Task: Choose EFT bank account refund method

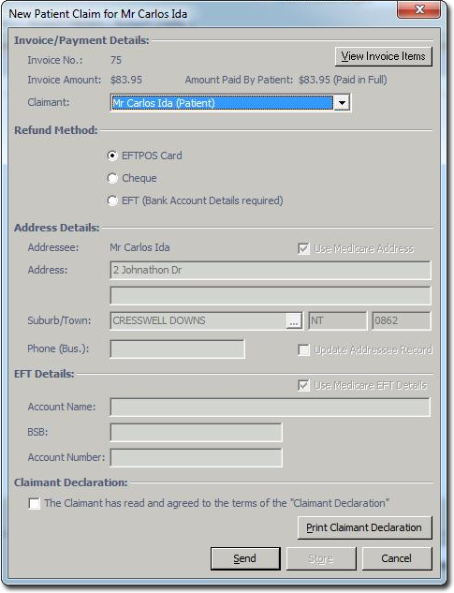Action: (x=112, y=200)
